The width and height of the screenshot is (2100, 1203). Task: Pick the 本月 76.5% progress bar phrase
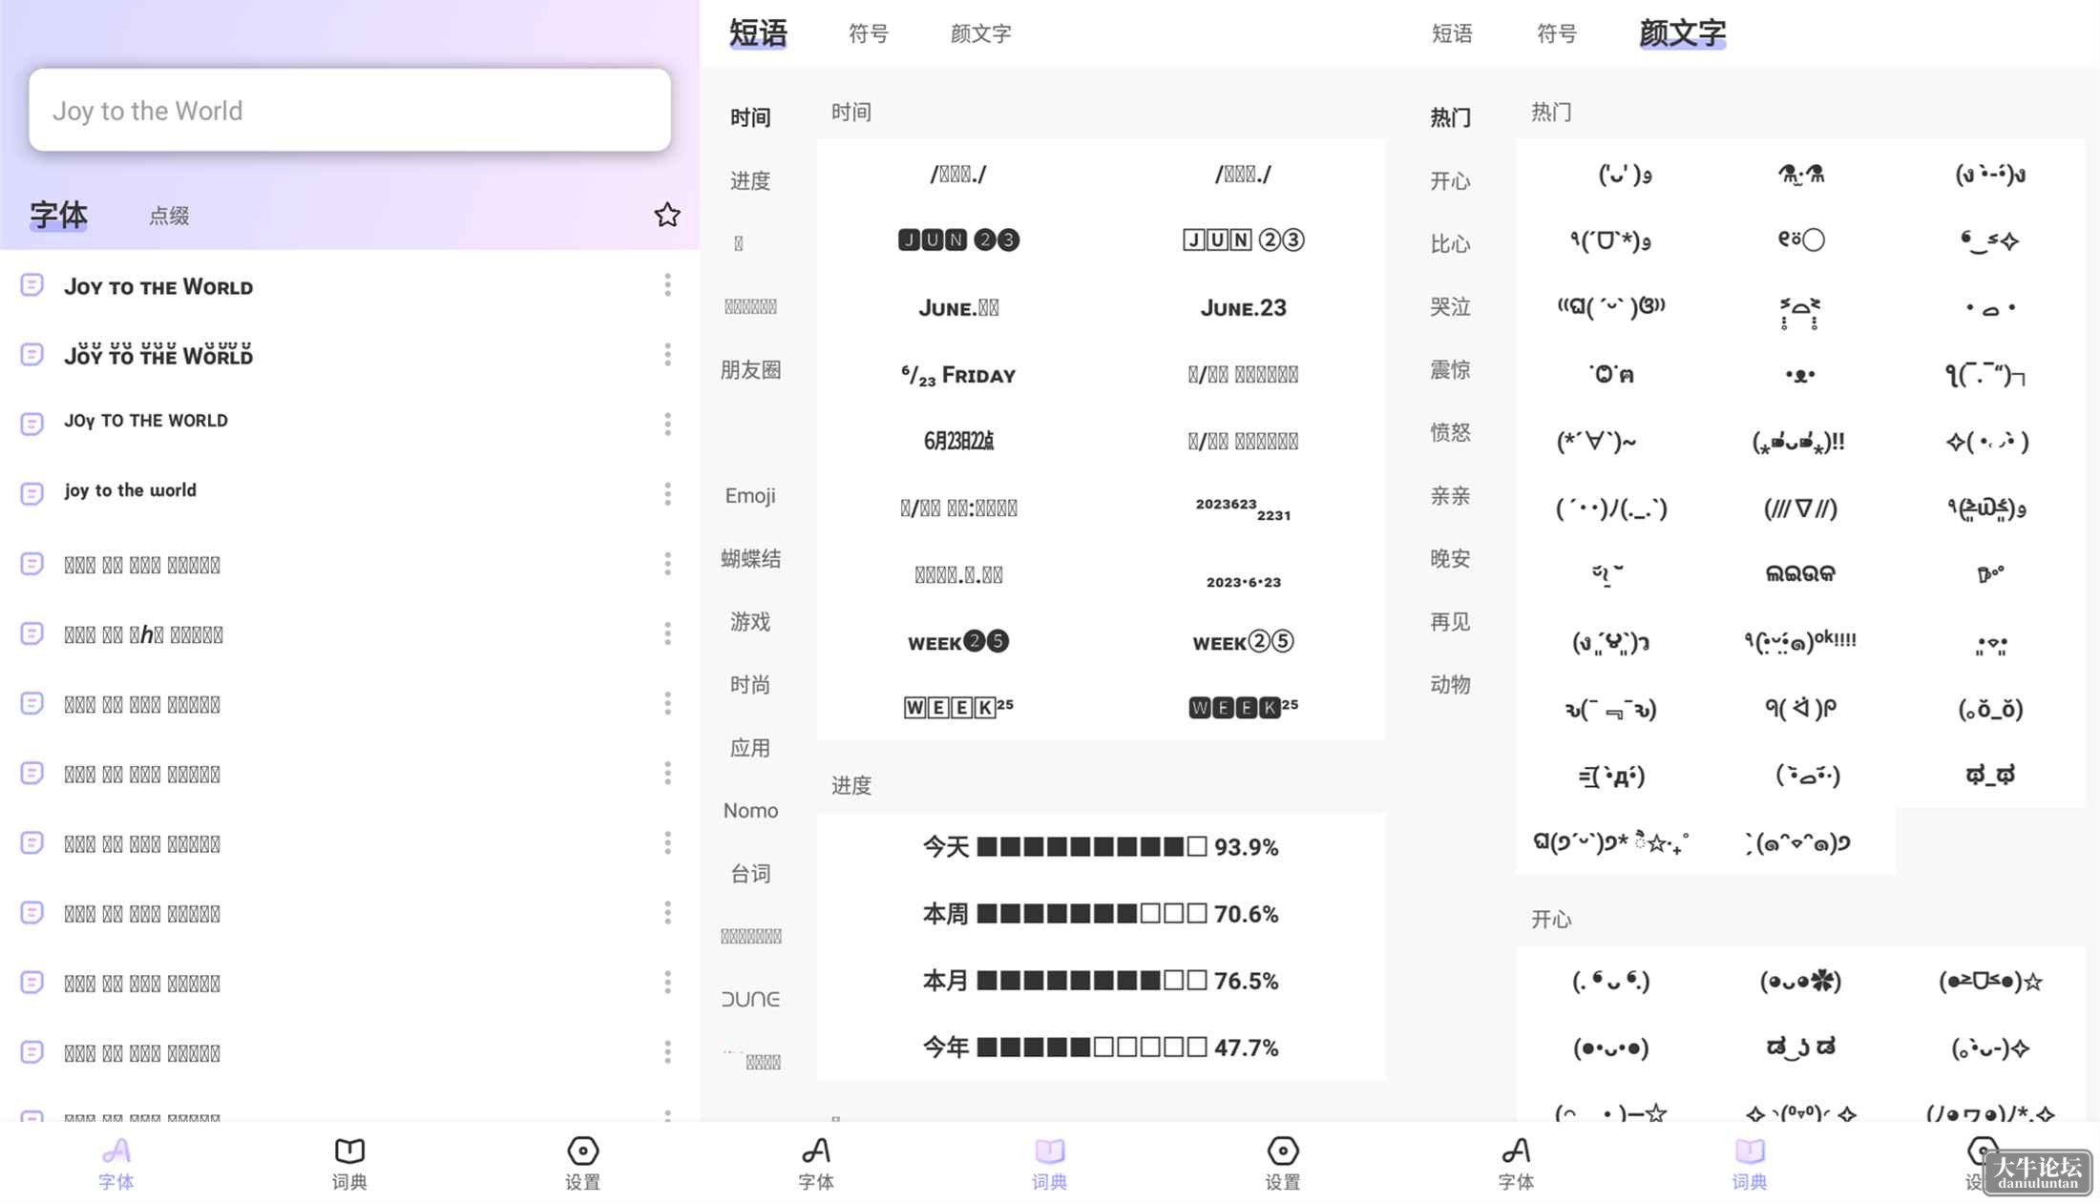coord(1101,980)
